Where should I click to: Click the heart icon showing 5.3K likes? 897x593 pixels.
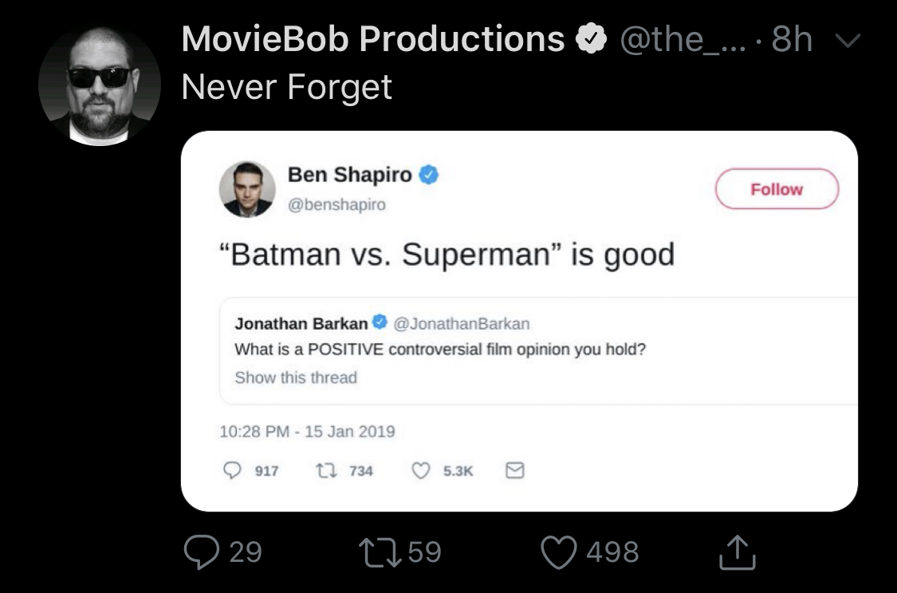coord(421,471)
